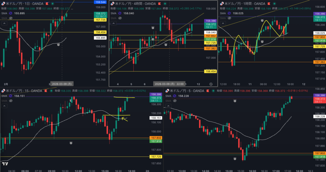The height and width of the screenshot is (172, 326).
Task: Show the hidden SMA indicator on daily chart
Action: click(11, 18)
